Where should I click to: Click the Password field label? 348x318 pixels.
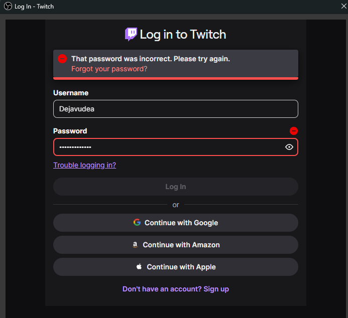pos(70,131)
